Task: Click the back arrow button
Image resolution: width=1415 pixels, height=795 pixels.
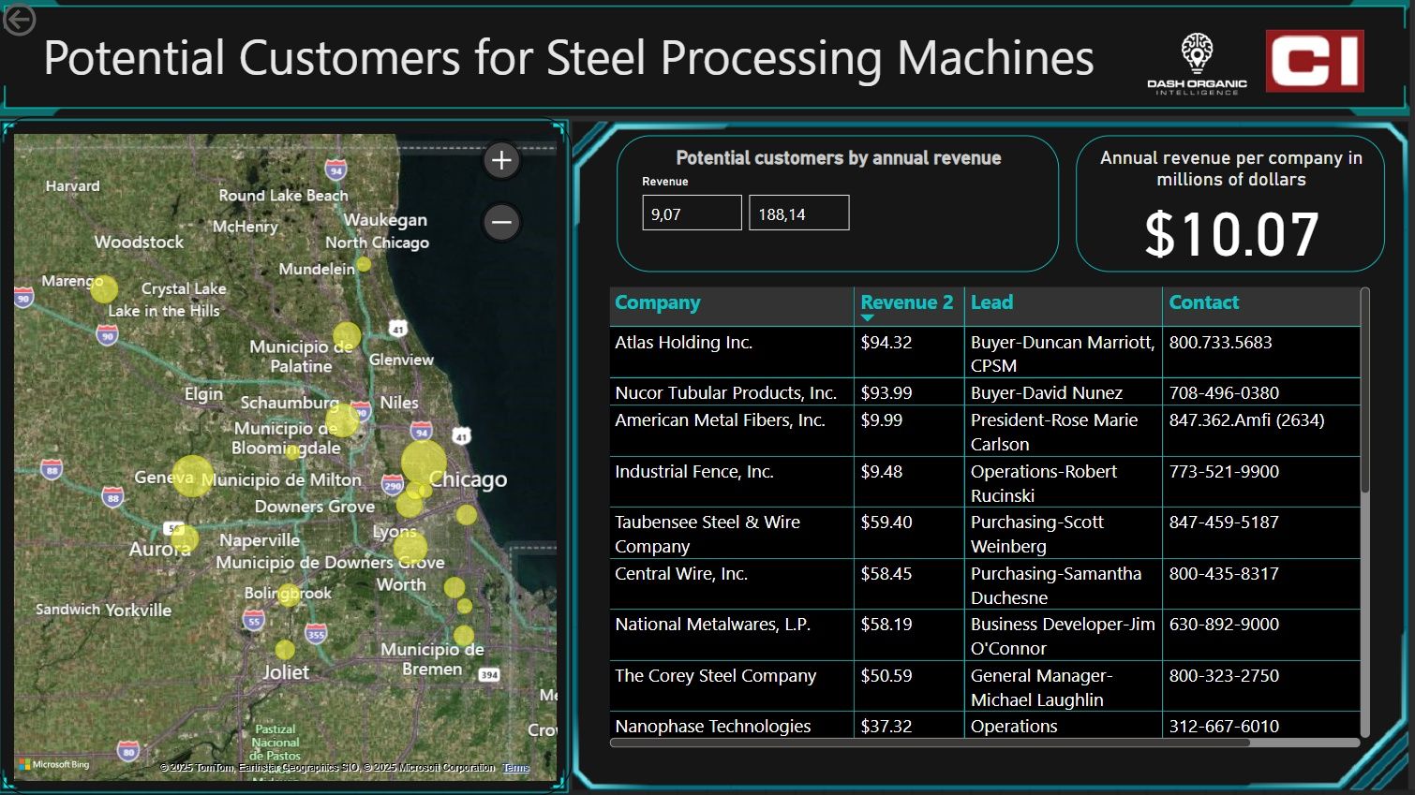Action: [x=19, y=20]
